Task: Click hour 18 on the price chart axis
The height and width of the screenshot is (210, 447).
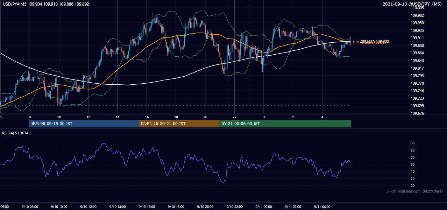Action: click(176, 117)
